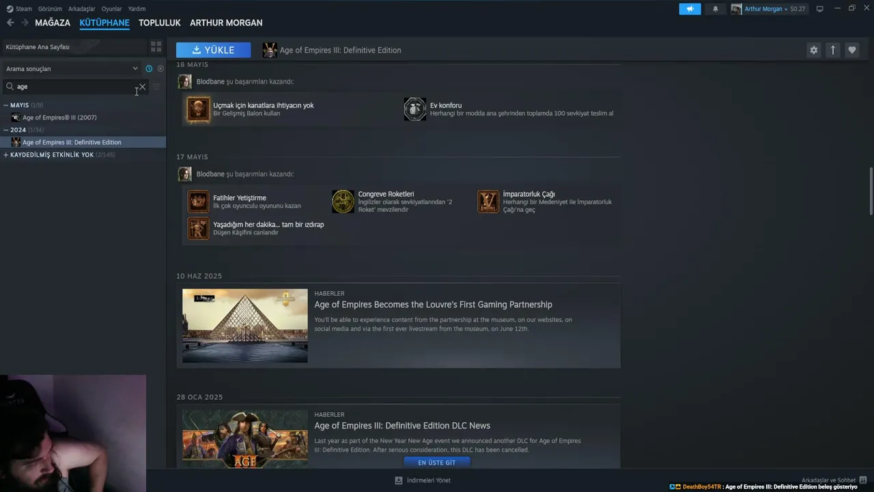874x492 pixels.
Task: View the 'Congreve Roketleri' achievement icon
Action: point(343,202)
